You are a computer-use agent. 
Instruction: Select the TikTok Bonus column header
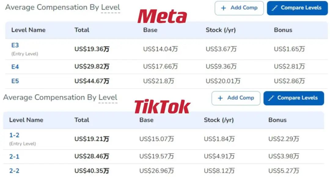click(x=277, y=120)
